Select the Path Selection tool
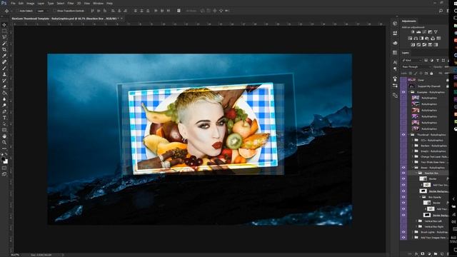This screenshot has width=457, height=257. [x=4, y=124]
